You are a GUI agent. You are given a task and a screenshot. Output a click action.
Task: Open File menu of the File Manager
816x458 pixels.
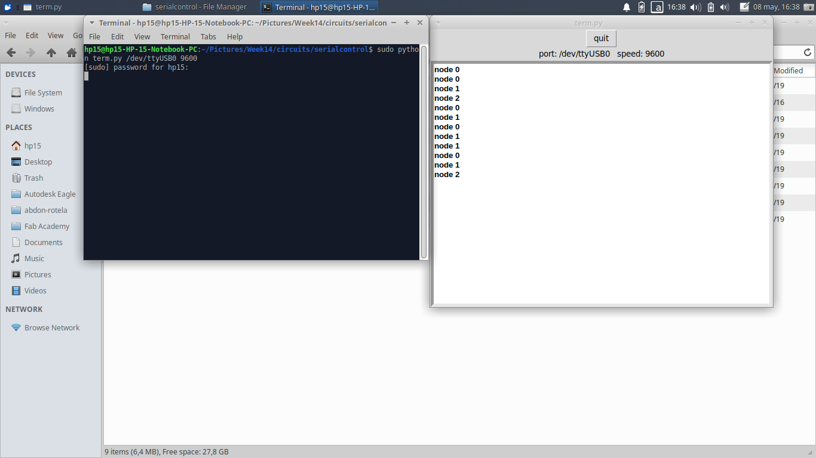point(11,35)
